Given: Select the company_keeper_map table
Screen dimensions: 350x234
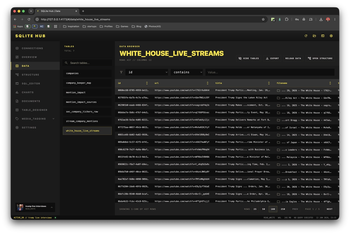Looking at the screenshot, I should pos(87,83).
